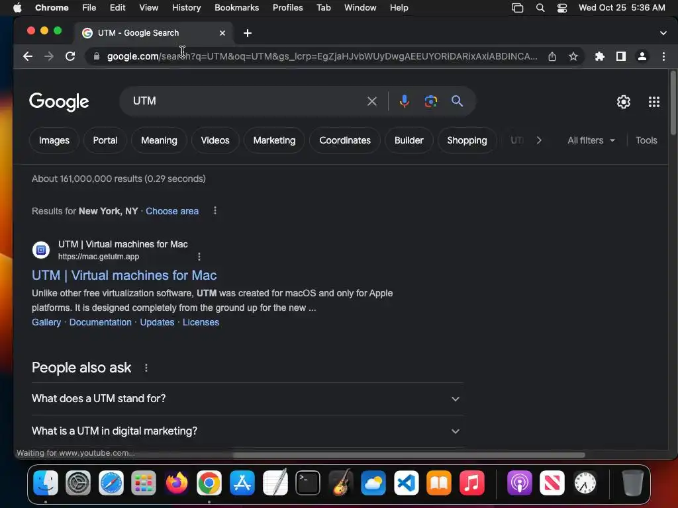The image size is (678, 508).
Task: Click the vertical page scrollbar
Action: click(673, 104)
